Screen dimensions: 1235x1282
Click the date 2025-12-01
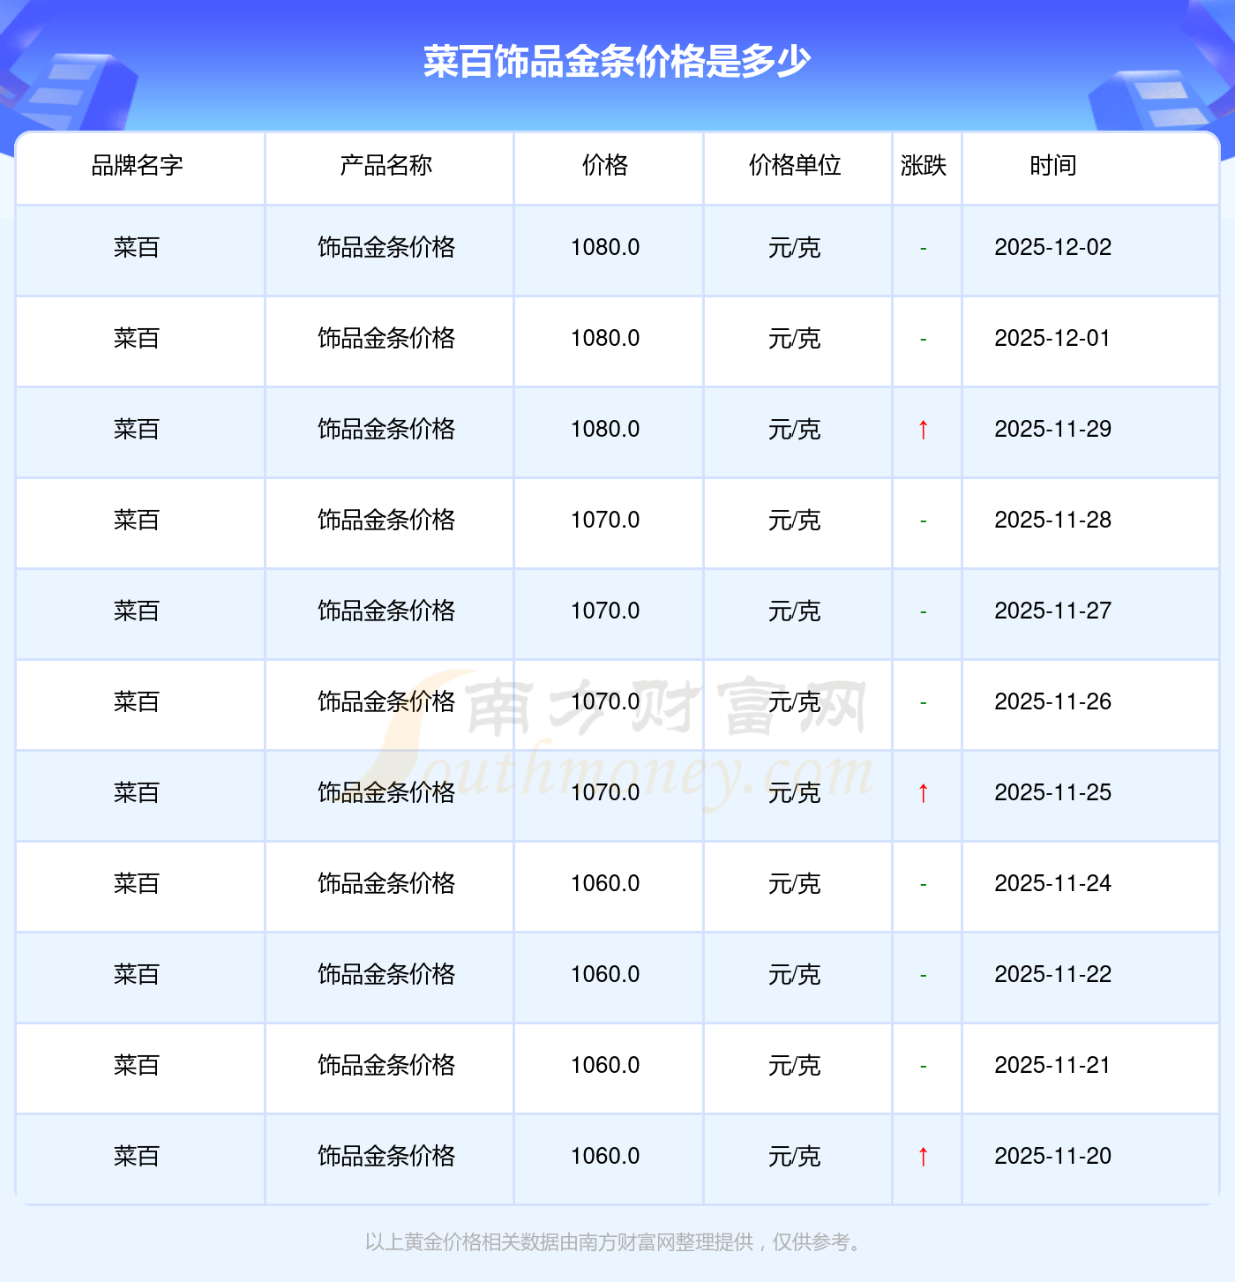[x=1052, y=339]
